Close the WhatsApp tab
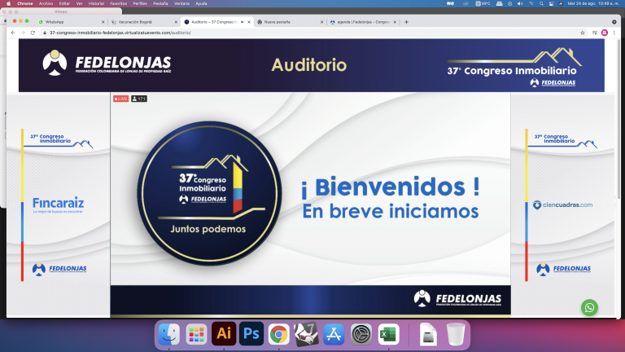 coord(103,22)
